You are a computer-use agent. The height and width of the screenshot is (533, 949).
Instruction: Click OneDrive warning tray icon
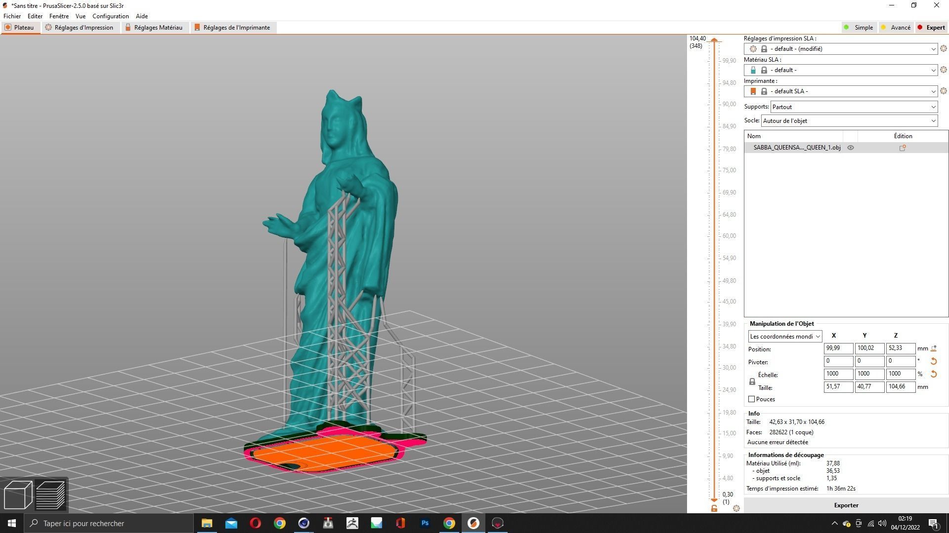pyautogui.click(x=847, y=523)
